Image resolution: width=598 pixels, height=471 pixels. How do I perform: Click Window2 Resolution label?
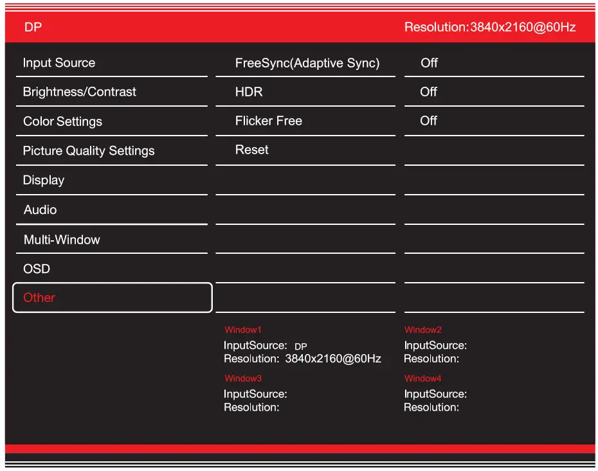(x=431, y=359)
